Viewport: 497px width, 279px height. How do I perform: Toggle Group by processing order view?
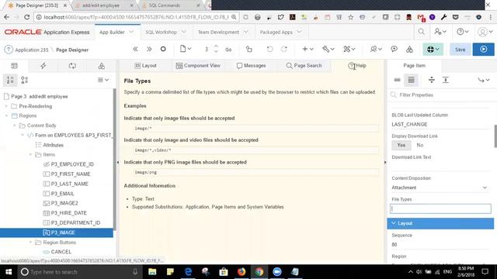coord(10,80)
